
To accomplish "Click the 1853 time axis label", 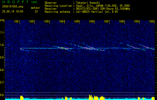I will 47,21.
